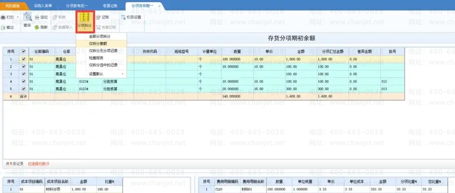The height and width of the screenshot is (193, 455).
Task: Choose 全部分项拆分 from the dropdown menu
Action: pos(99,37)
